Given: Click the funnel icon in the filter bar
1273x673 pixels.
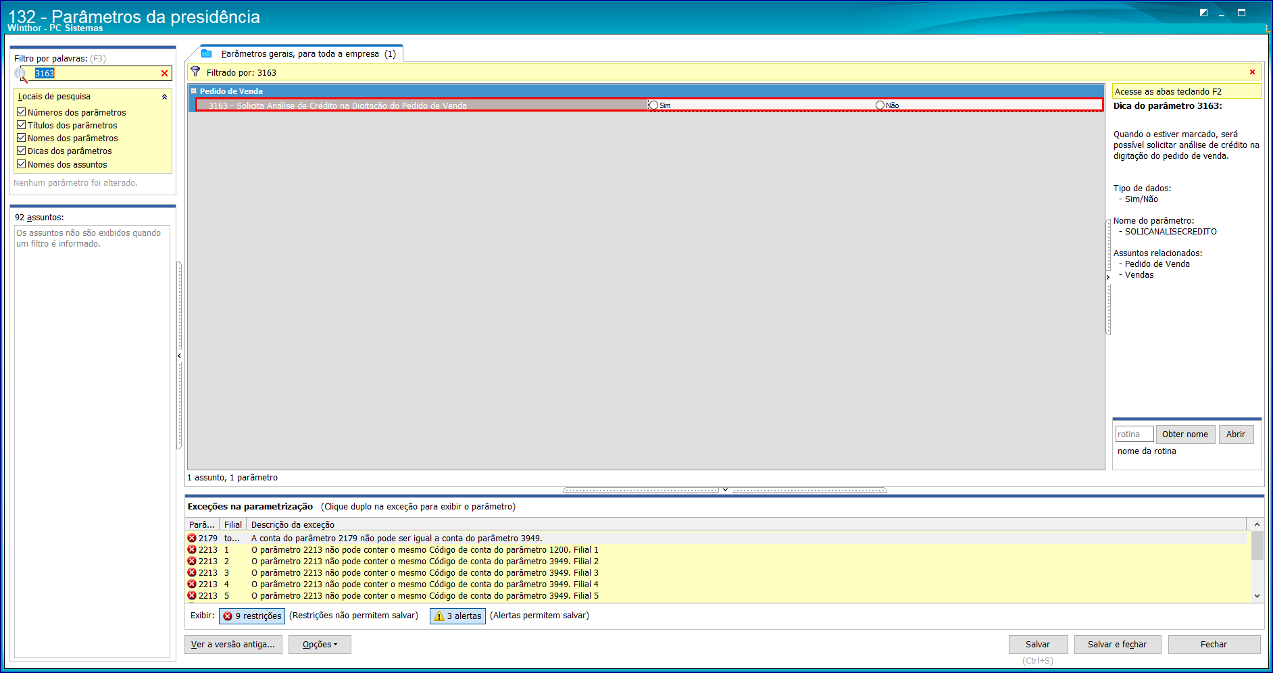Looking at the screenshot, I should (195, 72).
